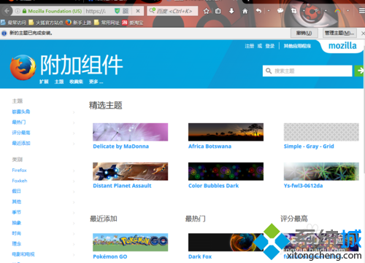Go to home page via house icon
This screenshot has height=263, width=365.
[245, 11]
